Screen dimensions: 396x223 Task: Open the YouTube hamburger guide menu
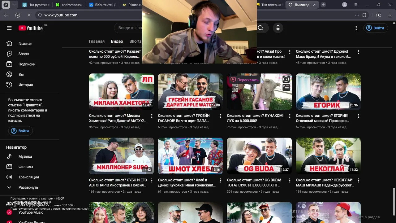click(9, 28)
